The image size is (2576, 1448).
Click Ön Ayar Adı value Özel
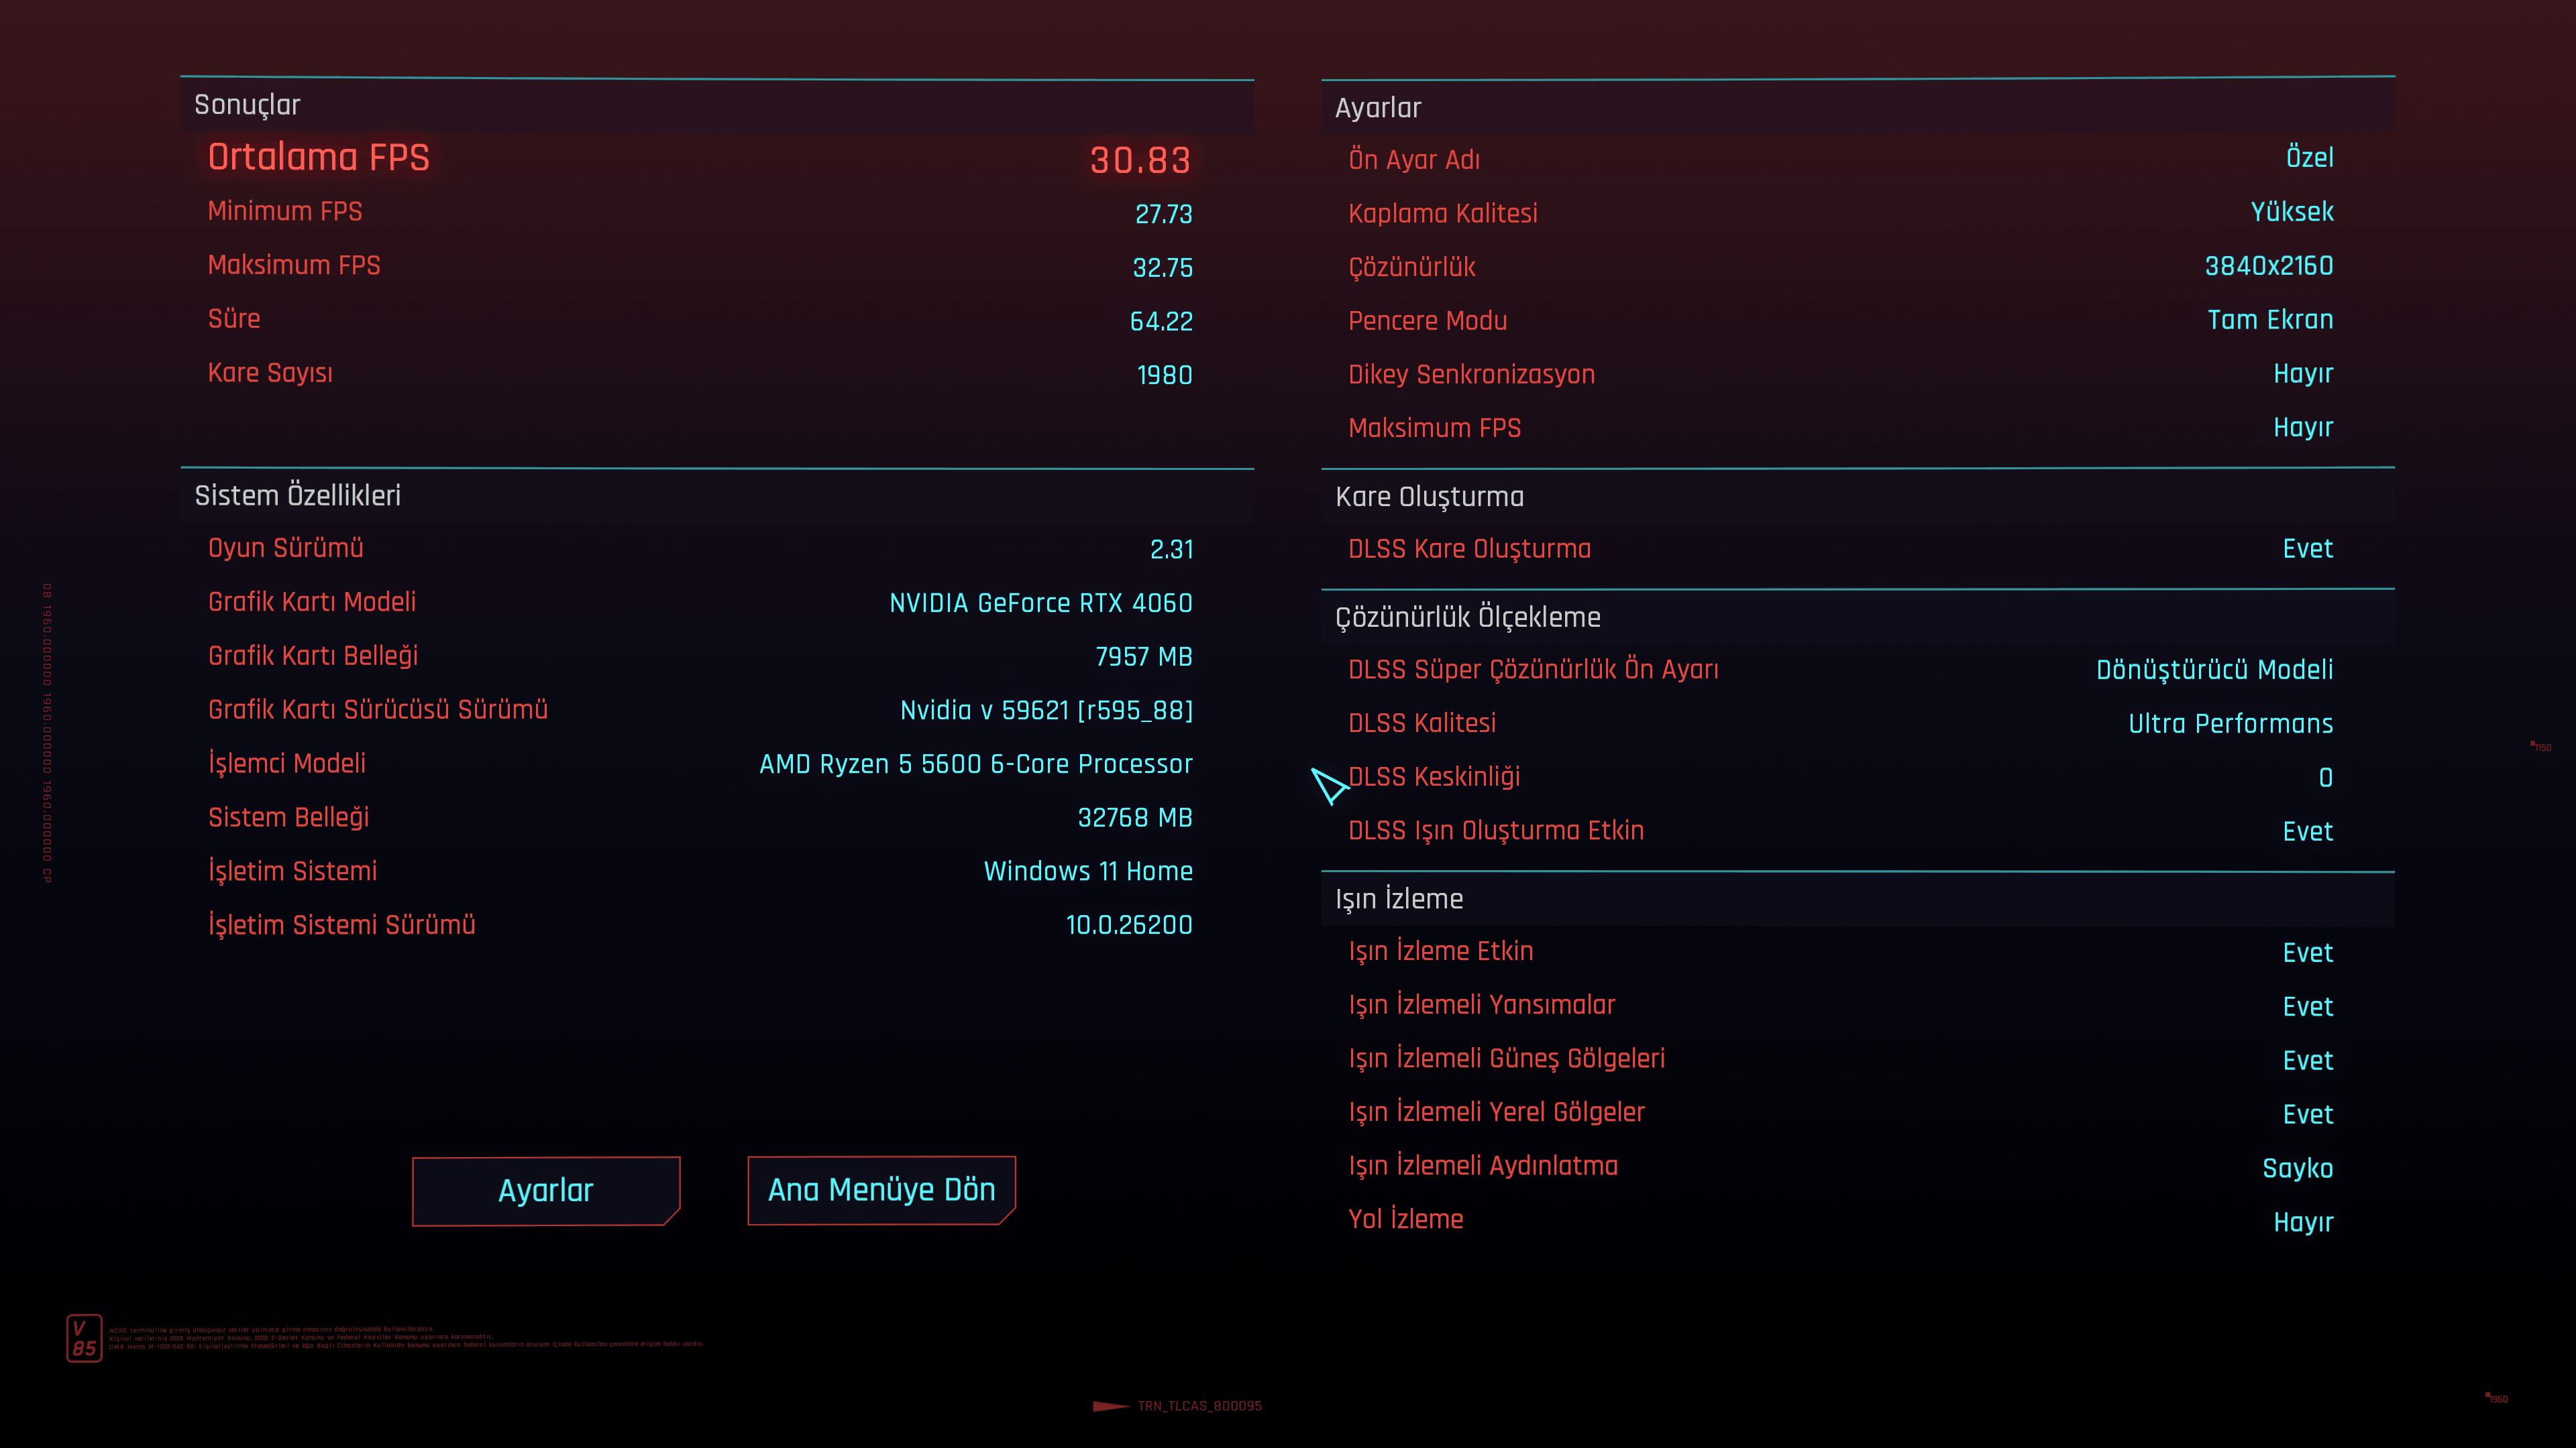(x=2309, y=157)
